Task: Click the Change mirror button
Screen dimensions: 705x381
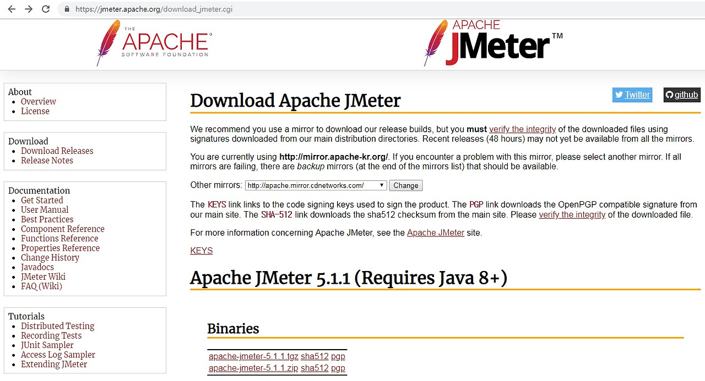Action: [406, 185]
